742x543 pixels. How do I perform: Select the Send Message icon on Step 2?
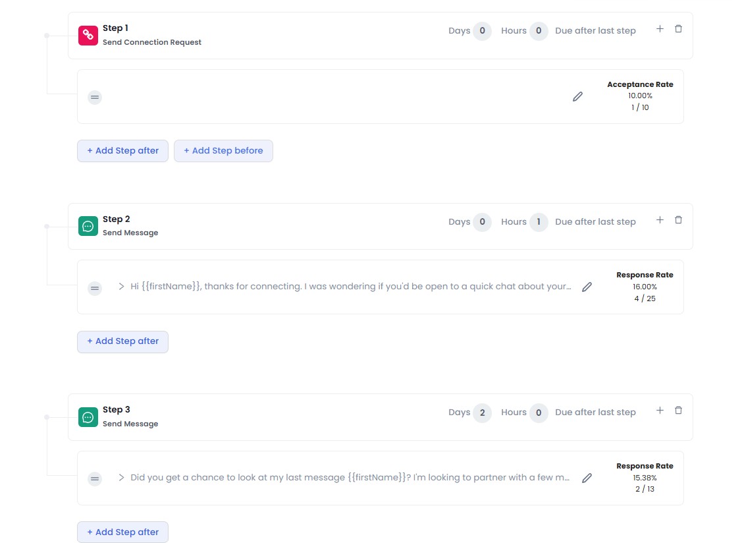pos(88,226)
